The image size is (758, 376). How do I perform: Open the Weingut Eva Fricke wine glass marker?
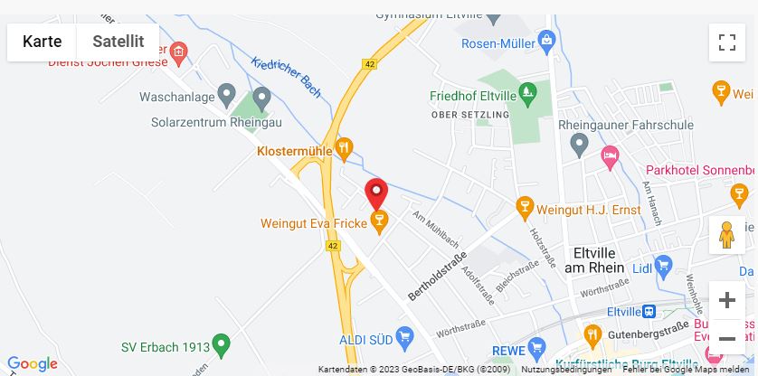tap(380, 222)
